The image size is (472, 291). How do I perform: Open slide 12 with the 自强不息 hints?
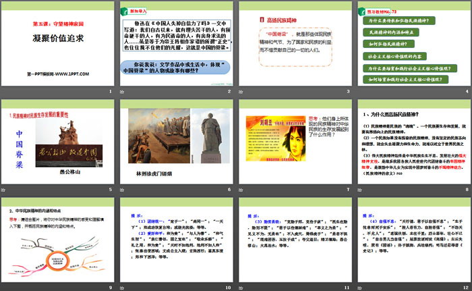coord(413,243)
